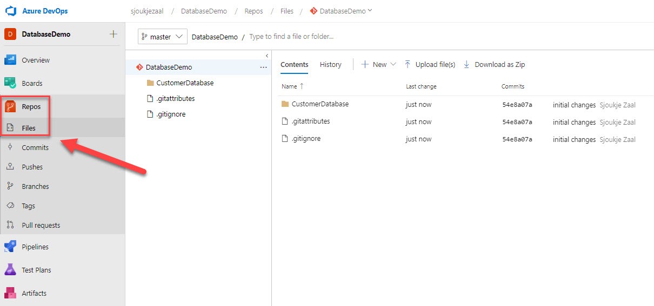This screenshot has height=306, width=654.
Task: Click commit 54e8a07a in the .gitattributes row
Action: tap(517, 122)
